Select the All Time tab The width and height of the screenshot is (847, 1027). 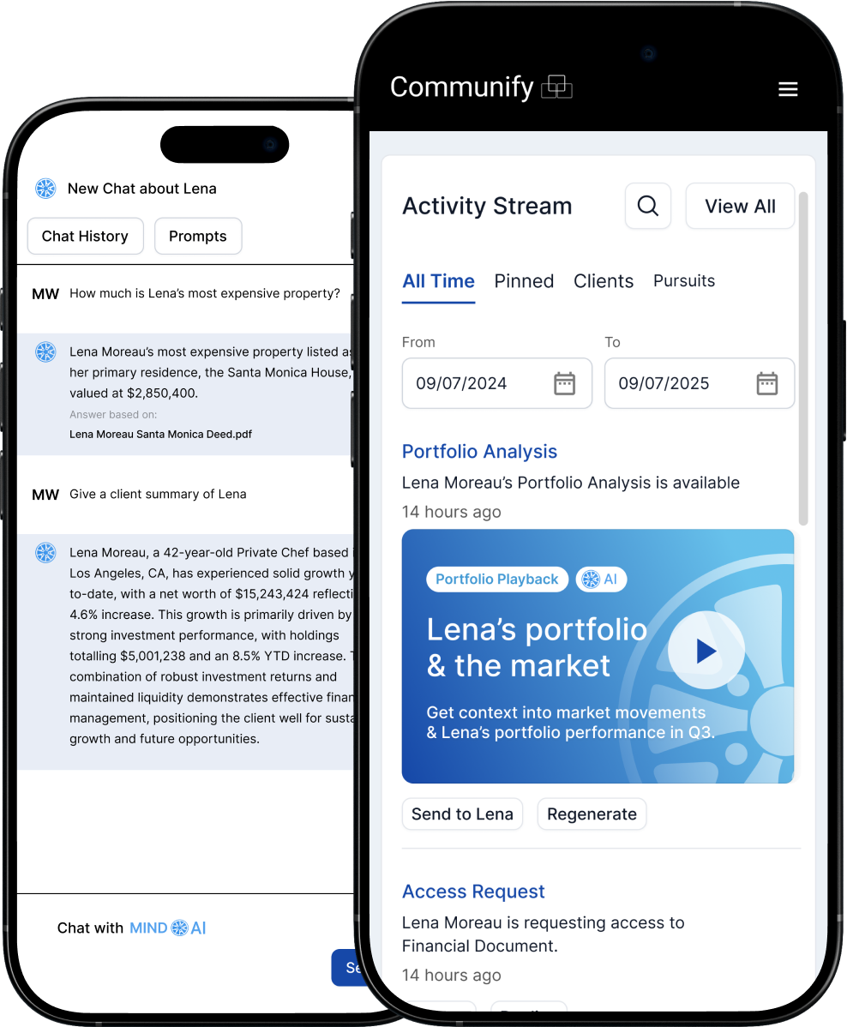point(438,281)
